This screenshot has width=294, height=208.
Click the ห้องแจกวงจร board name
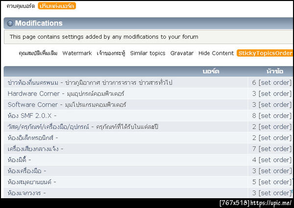[24, 193]
